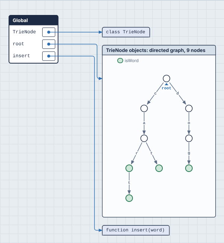This screenshot has height=243, width=224.
Task: Click the 'c' edge label
Action: pos(155,93)
